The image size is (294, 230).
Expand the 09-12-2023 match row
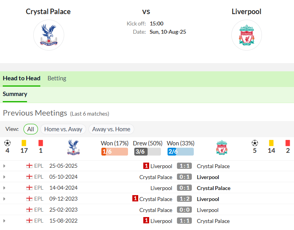click(4, 199)
